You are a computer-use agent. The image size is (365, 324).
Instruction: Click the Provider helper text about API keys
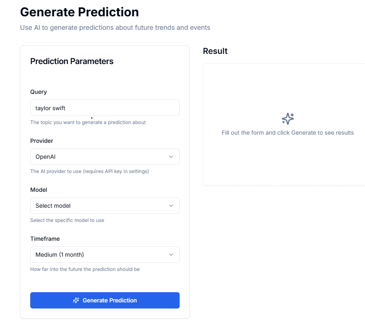[89, 171]
